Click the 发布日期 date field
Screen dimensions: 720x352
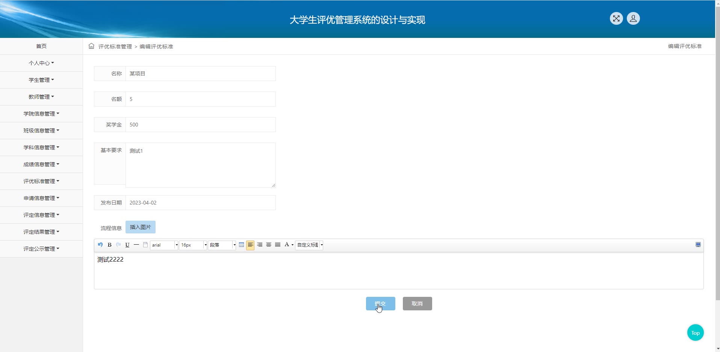(201, 203)
